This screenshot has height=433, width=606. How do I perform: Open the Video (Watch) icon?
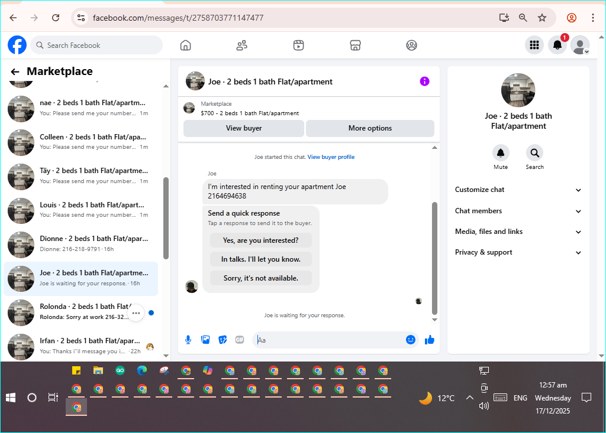pyautogui.click(x=298, y=45)
